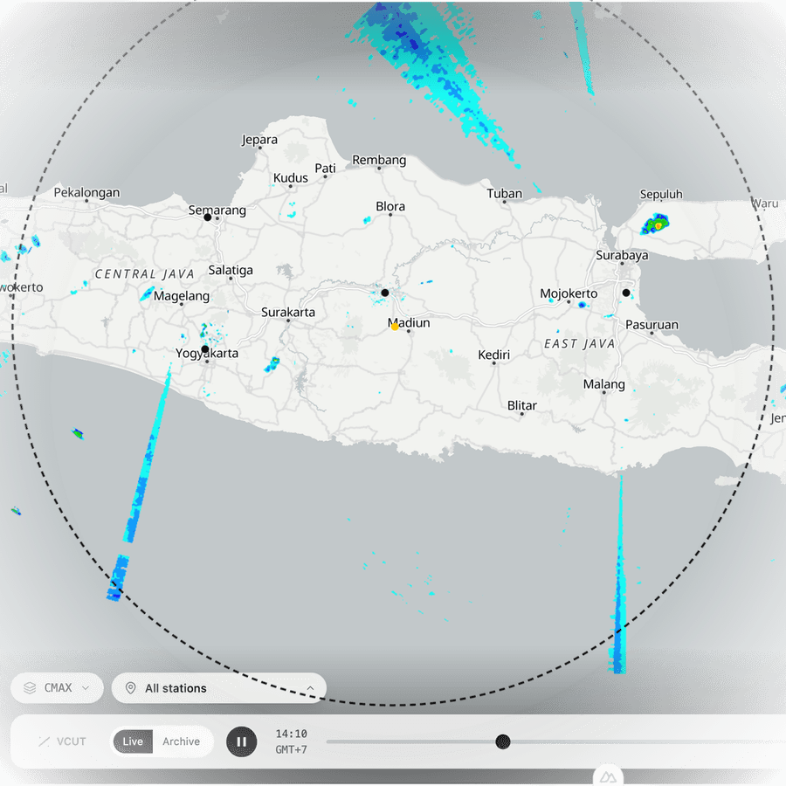Click the Blora city label
Image resolution: width=786 pixels, height=786 pixels.
pyautogui.click(x=390, y=206)
